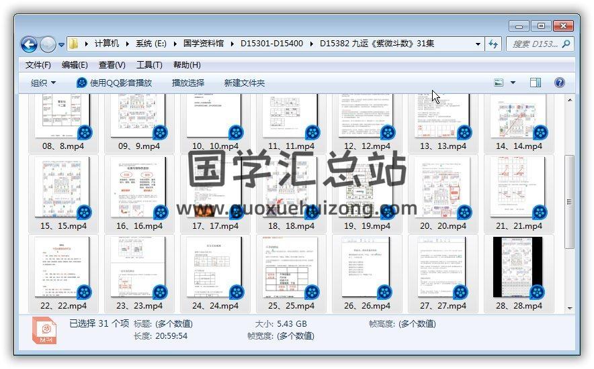Select the 11、11.mp4 video thumbnail

pyautogui.click(x=291, y=117)
